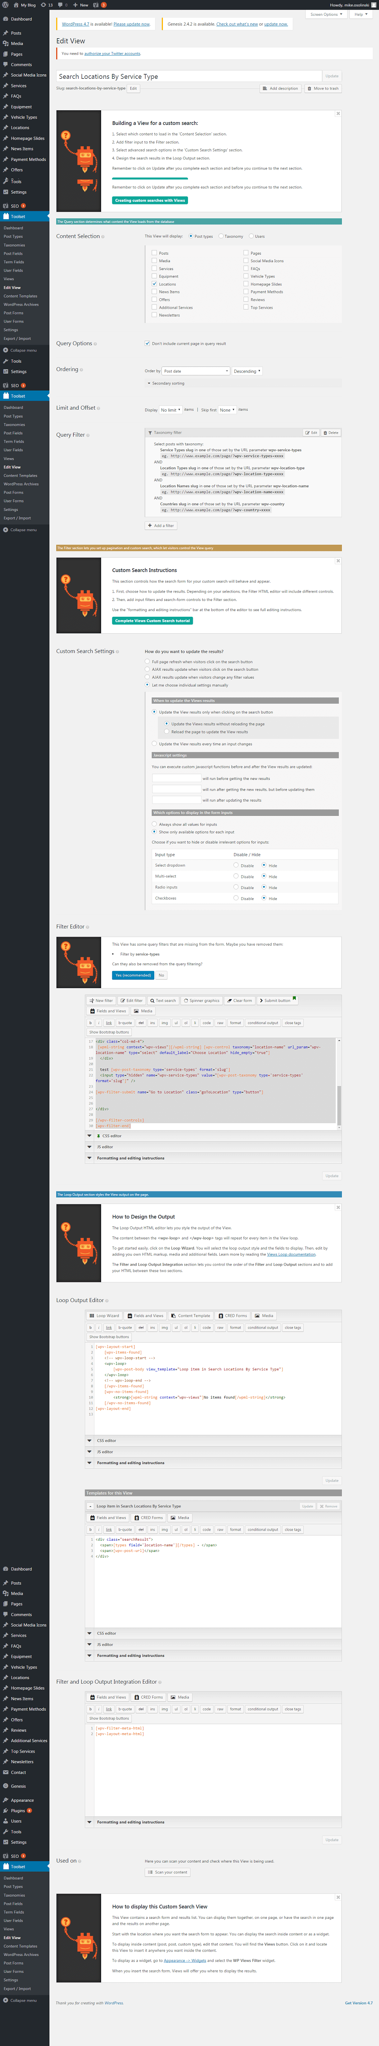Click 'Yes (recommended)' button
Viewport: 379px width, 2046px height.
click(133, 975)
